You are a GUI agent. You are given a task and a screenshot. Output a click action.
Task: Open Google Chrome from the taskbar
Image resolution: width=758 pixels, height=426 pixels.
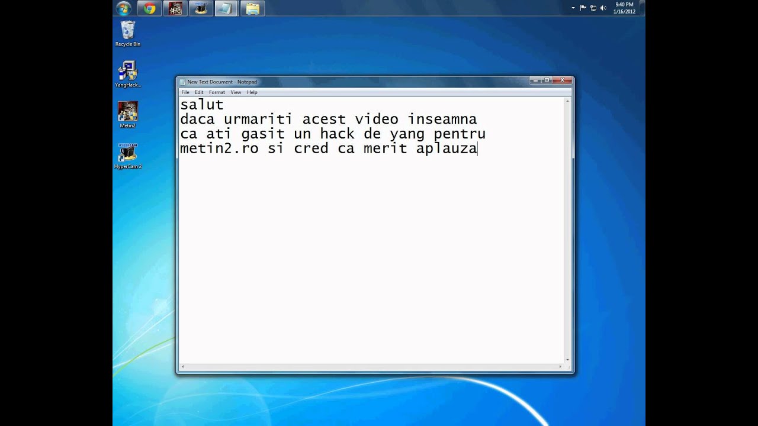150,8
